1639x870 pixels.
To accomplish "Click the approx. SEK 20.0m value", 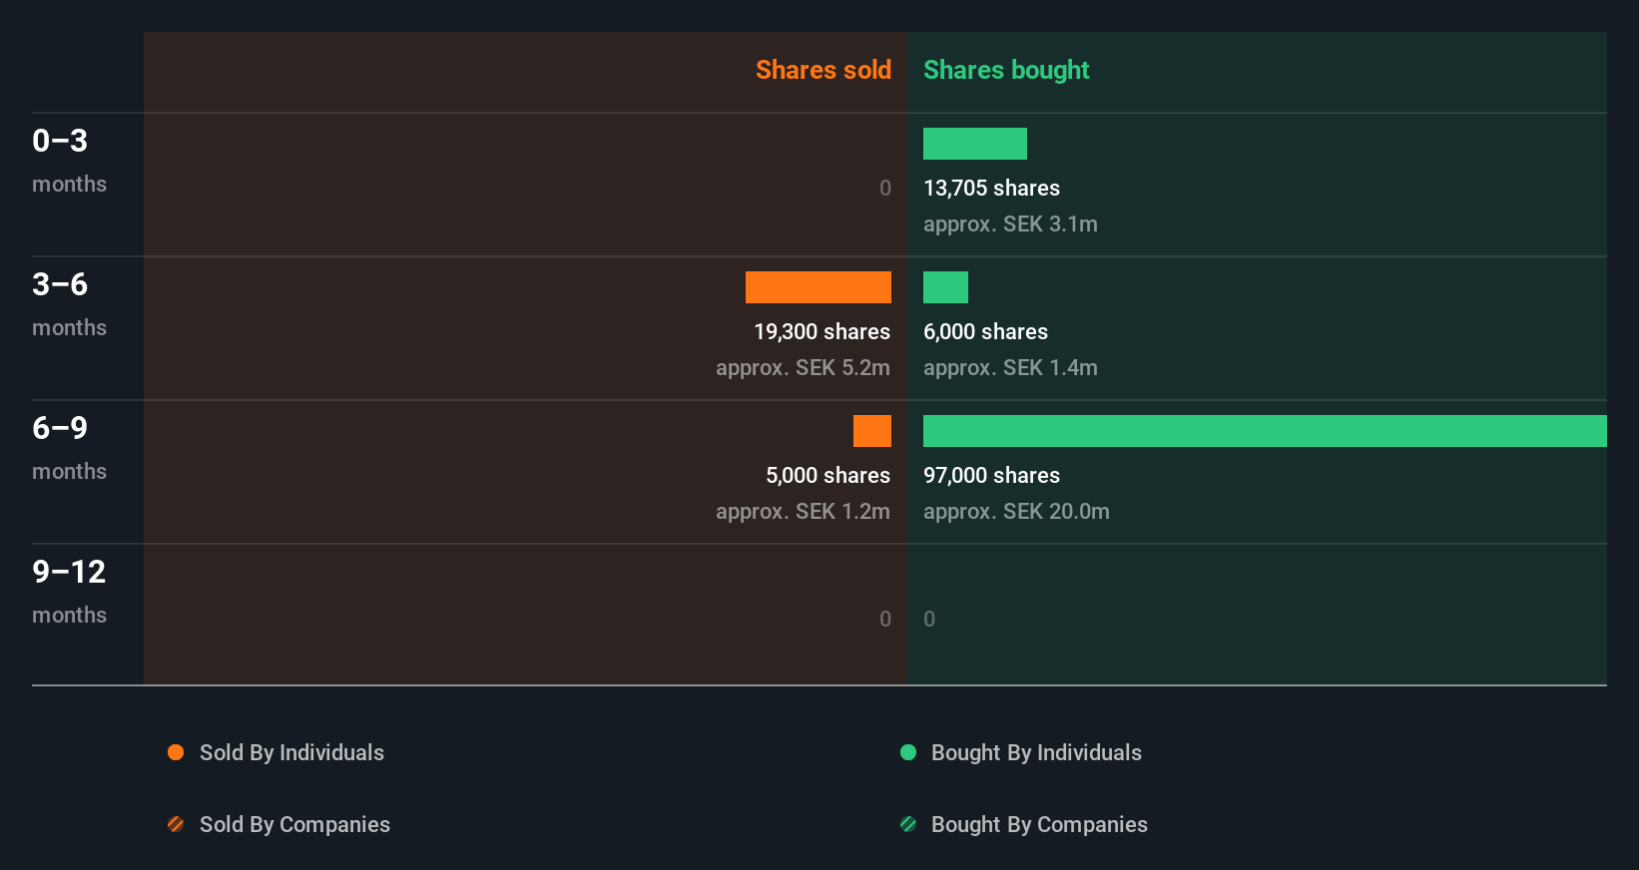I will pos(1016,512).
